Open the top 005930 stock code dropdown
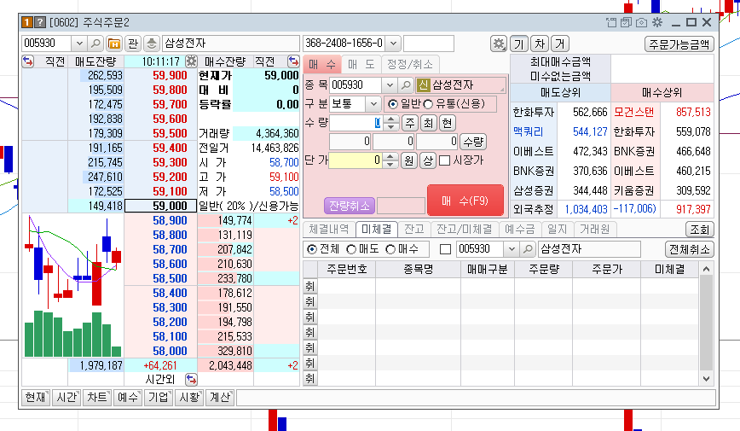Screen dimensions: 740x431 tap(79, 44)
